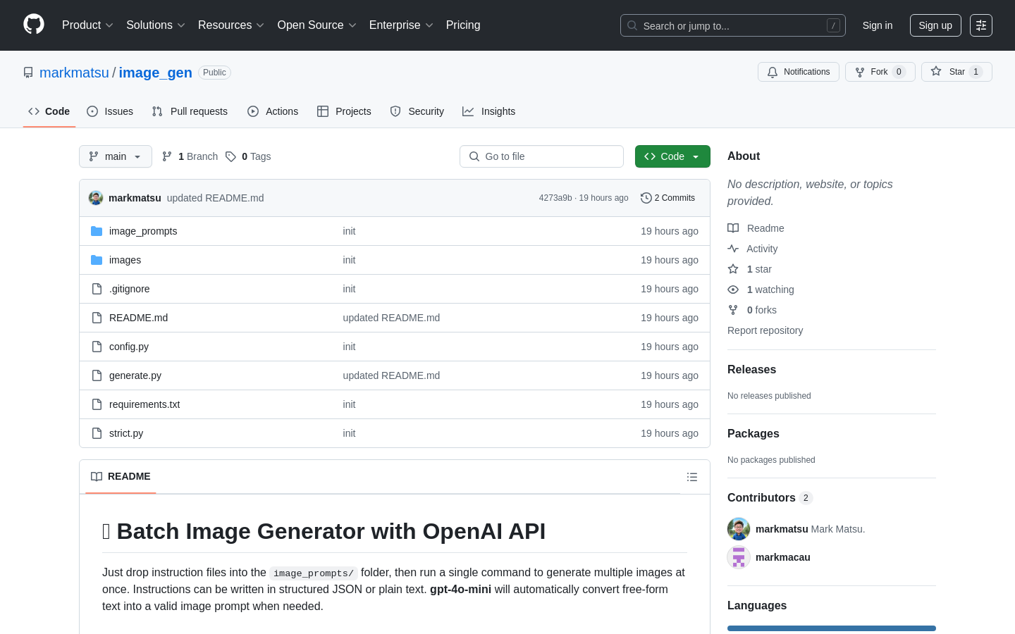The image size is (1015, 634).
Task: Open the main branch selector dropdown
Action: (116, 156)
